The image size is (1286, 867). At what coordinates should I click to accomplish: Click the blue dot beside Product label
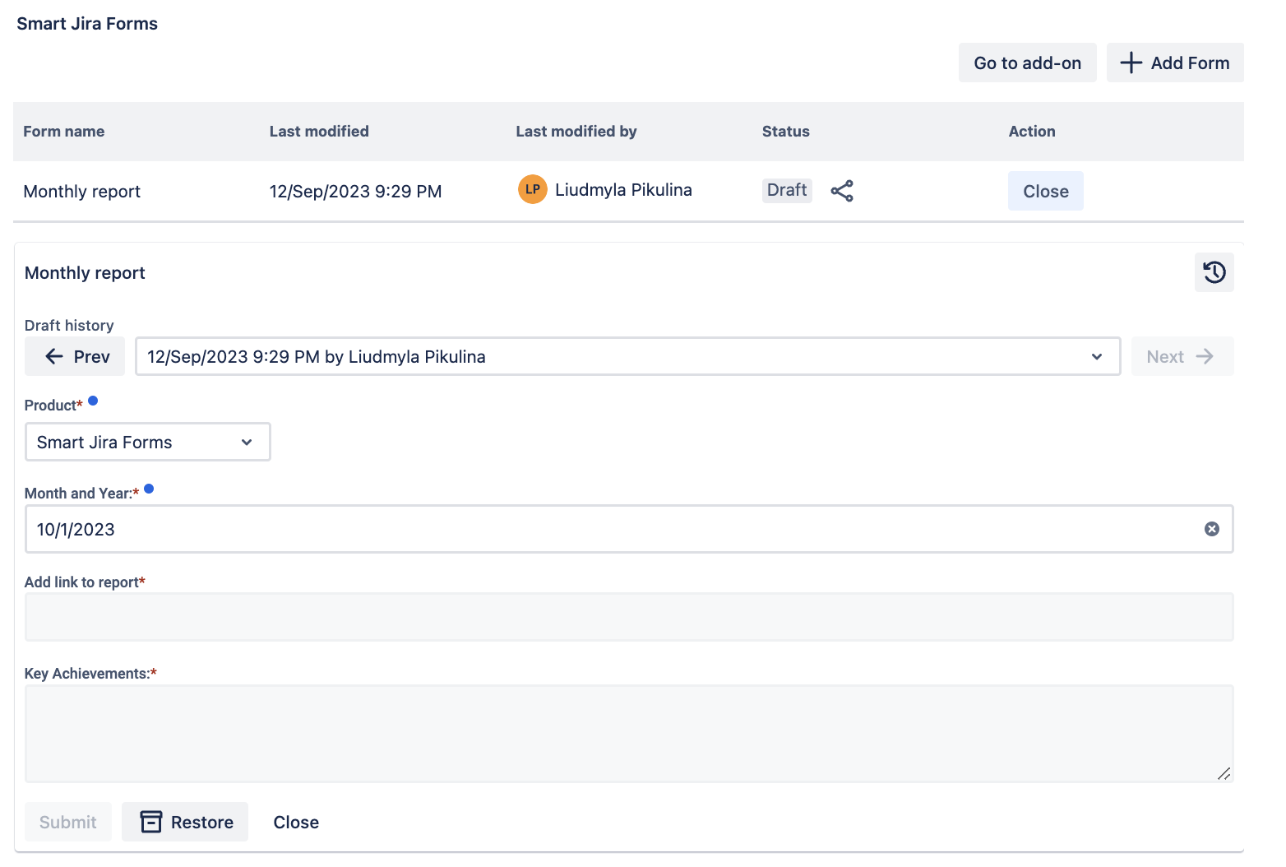(93, 401)
